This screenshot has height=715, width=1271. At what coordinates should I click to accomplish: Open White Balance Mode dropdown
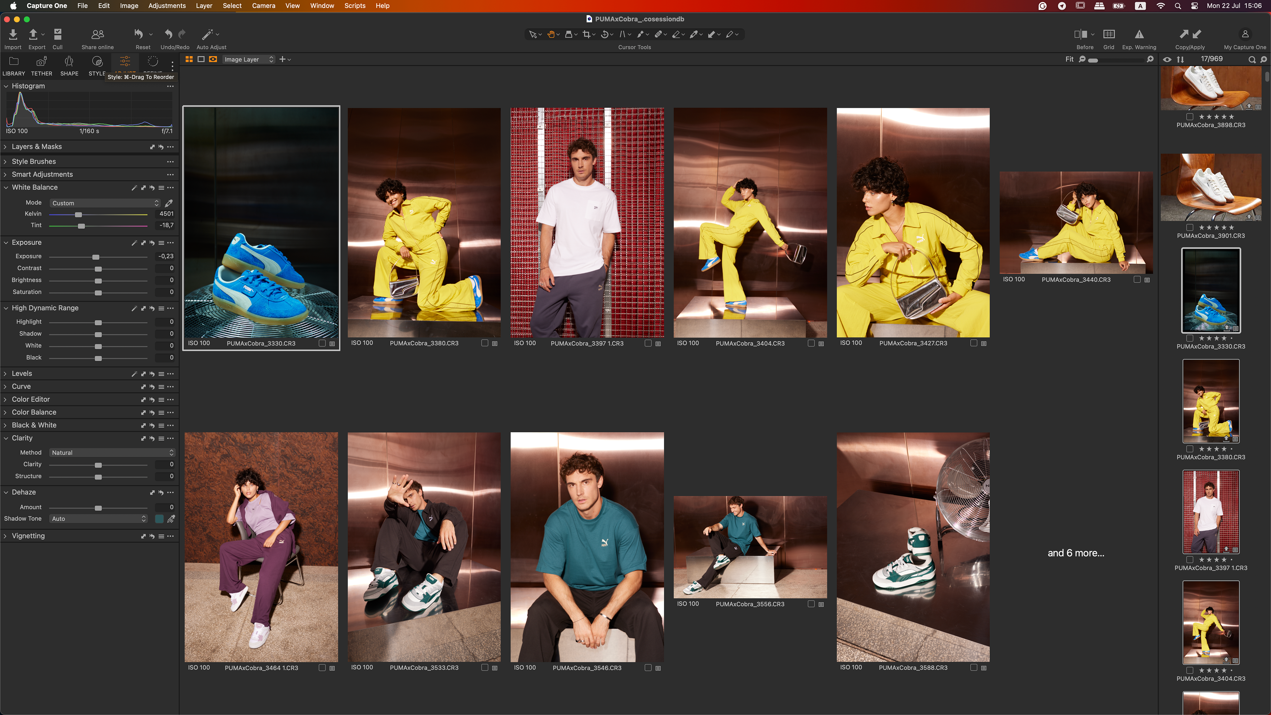pos(105,203)
